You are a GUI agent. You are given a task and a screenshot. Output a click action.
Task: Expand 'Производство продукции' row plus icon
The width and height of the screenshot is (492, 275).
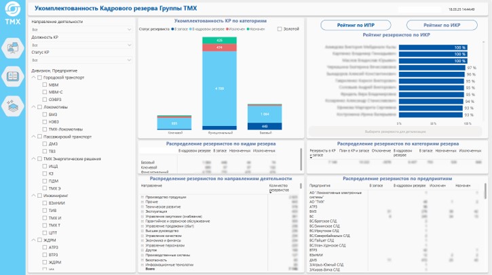143,196
